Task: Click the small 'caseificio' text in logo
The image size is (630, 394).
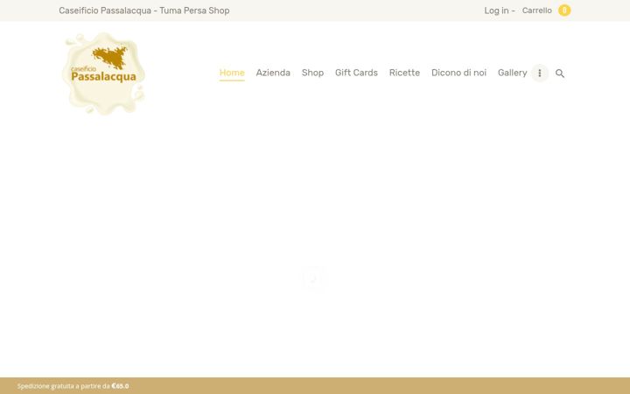Action: (x=84, y=69)
